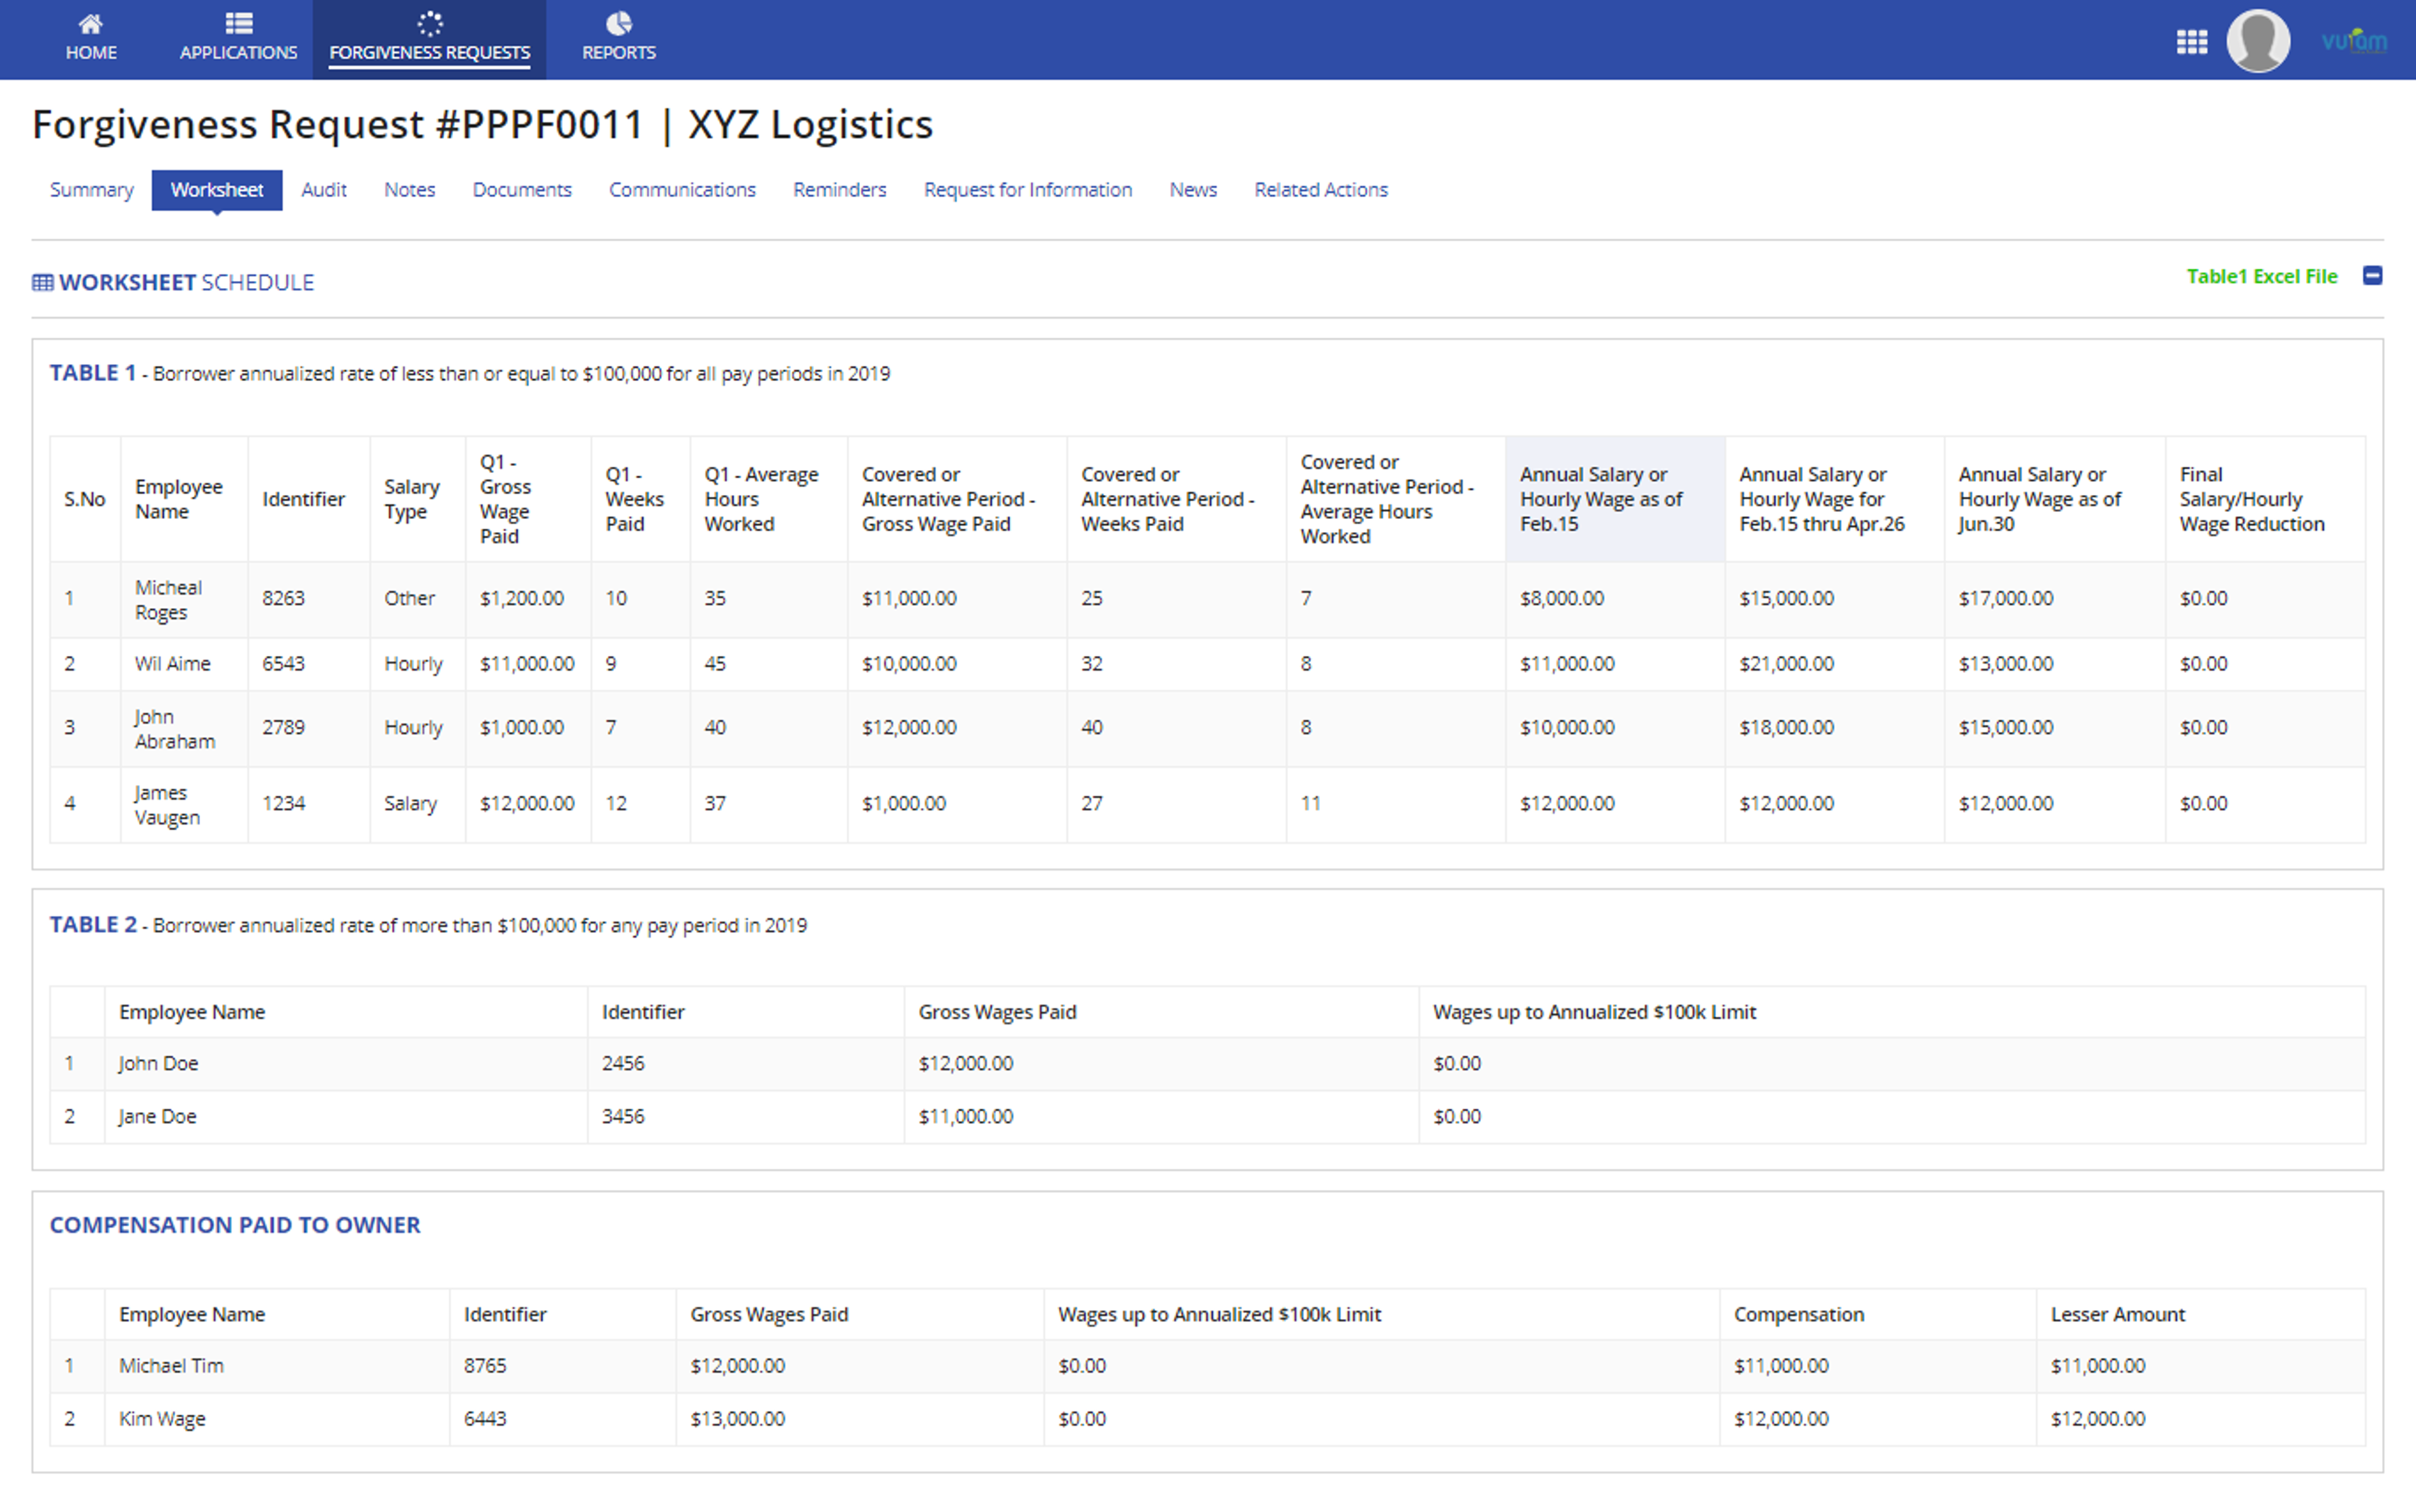Click Jane Doe in Table 2

157,1117
